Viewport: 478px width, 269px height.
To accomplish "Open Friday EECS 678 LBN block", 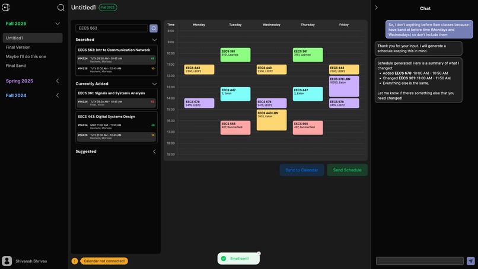I will tap(344, 87).
